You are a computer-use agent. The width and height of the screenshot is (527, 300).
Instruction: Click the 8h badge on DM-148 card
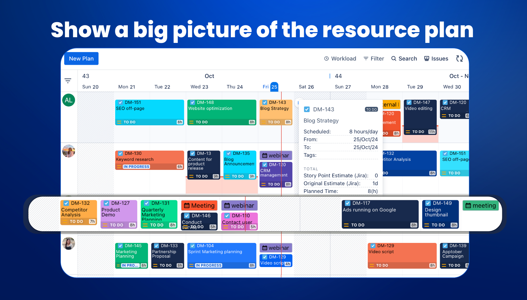point(252,122)
